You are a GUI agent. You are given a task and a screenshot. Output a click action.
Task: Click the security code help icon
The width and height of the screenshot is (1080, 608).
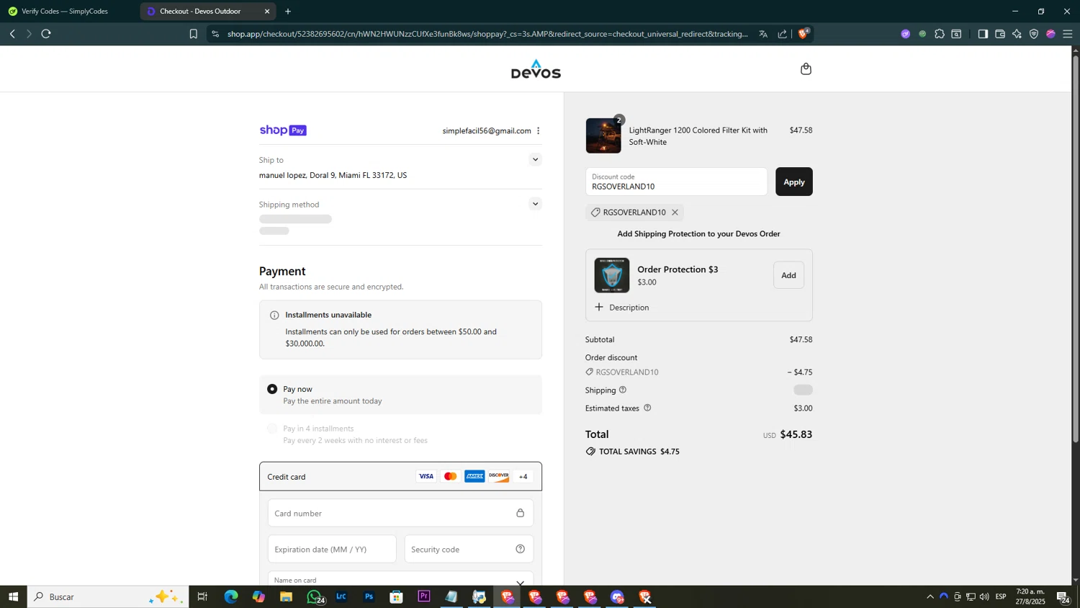pyautogui.click(x=520, y=549)
